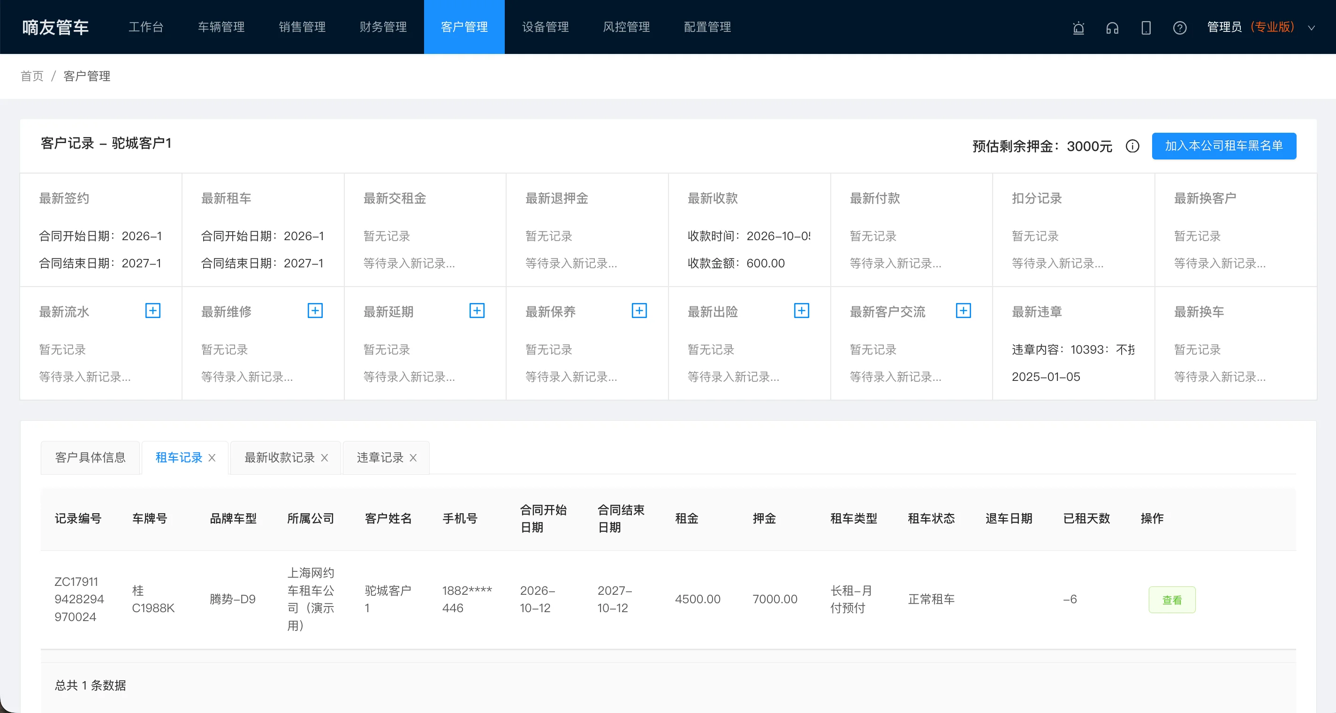Close the 最新收款记录 tab

324,458
